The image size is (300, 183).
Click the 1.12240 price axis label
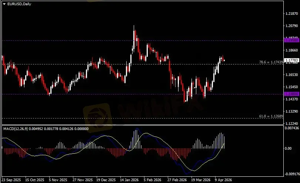(x=291, y=124)
